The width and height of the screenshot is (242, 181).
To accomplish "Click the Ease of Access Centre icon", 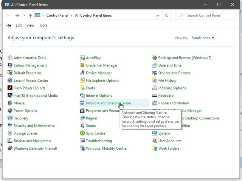I will click(x=10, y=80).
